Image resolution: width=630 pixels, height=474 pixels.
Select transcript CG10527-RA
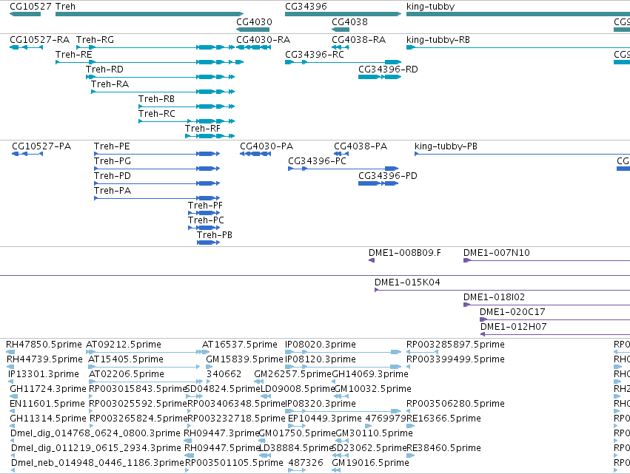pyautogui.click(x=26, y=47)
